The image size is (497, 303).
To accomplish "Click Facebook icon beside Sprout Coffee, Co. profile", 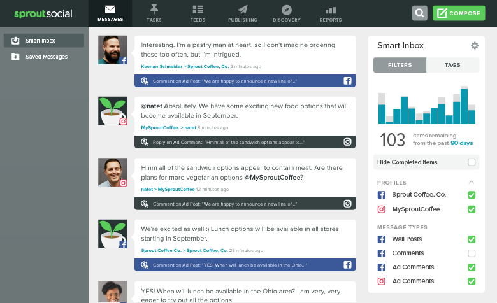I will tap(382, 195).
